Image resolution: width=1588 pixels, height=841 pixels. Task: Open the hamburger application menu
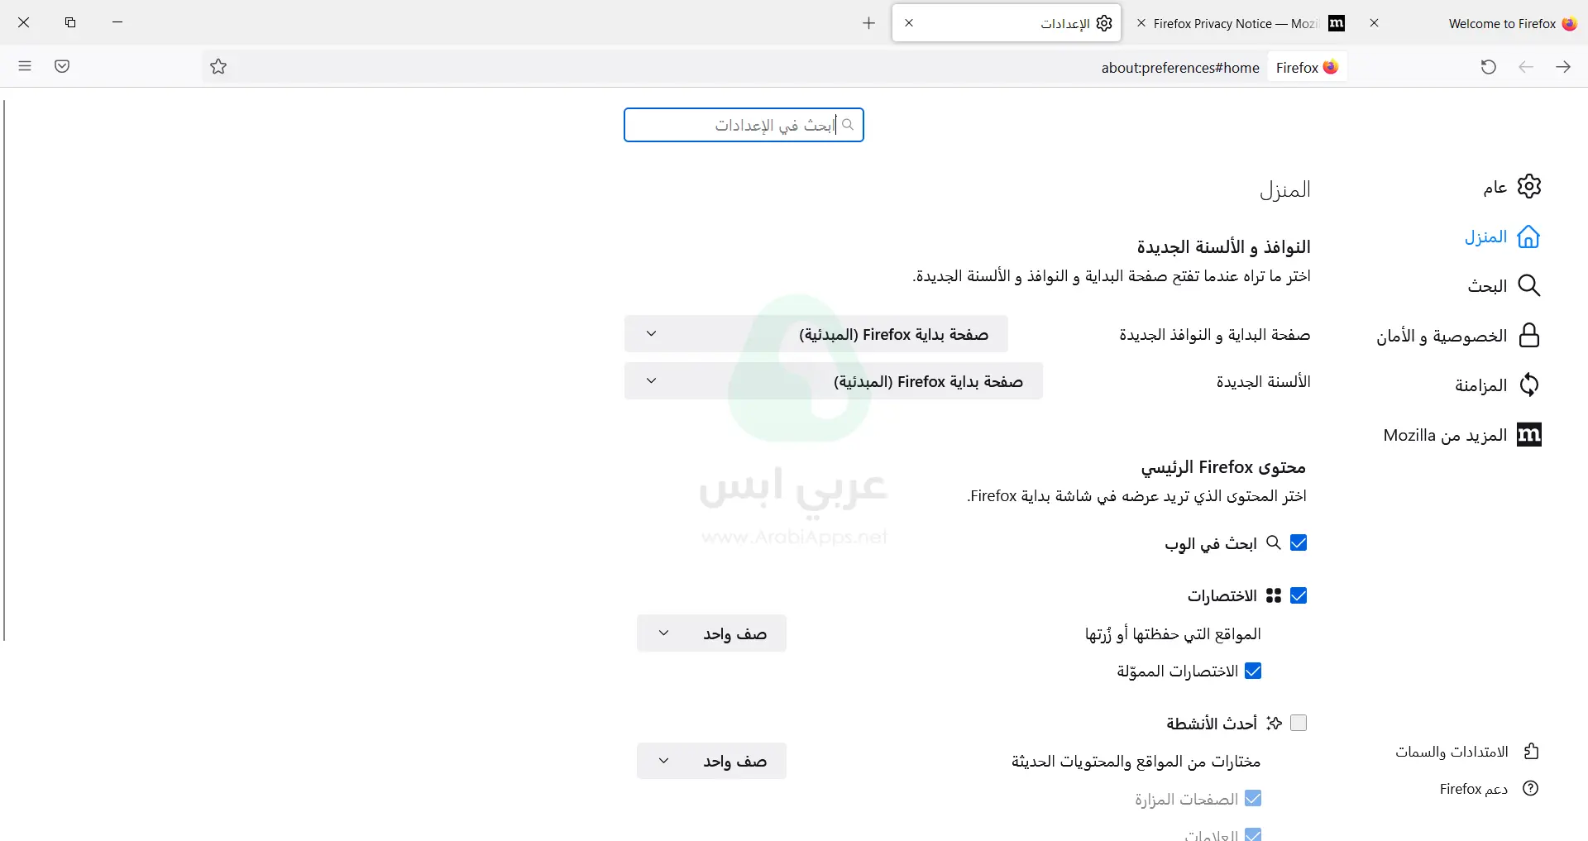tap(25, 66)
